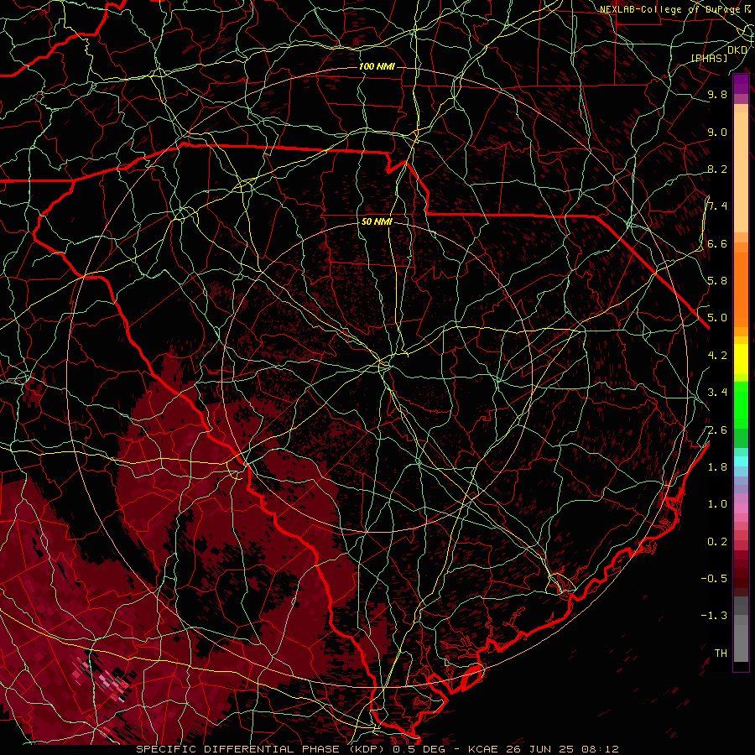This screenshot has height=755, width=755.
Task: Click the 6.6 value on the color scale
Action: tap(717, 243)
